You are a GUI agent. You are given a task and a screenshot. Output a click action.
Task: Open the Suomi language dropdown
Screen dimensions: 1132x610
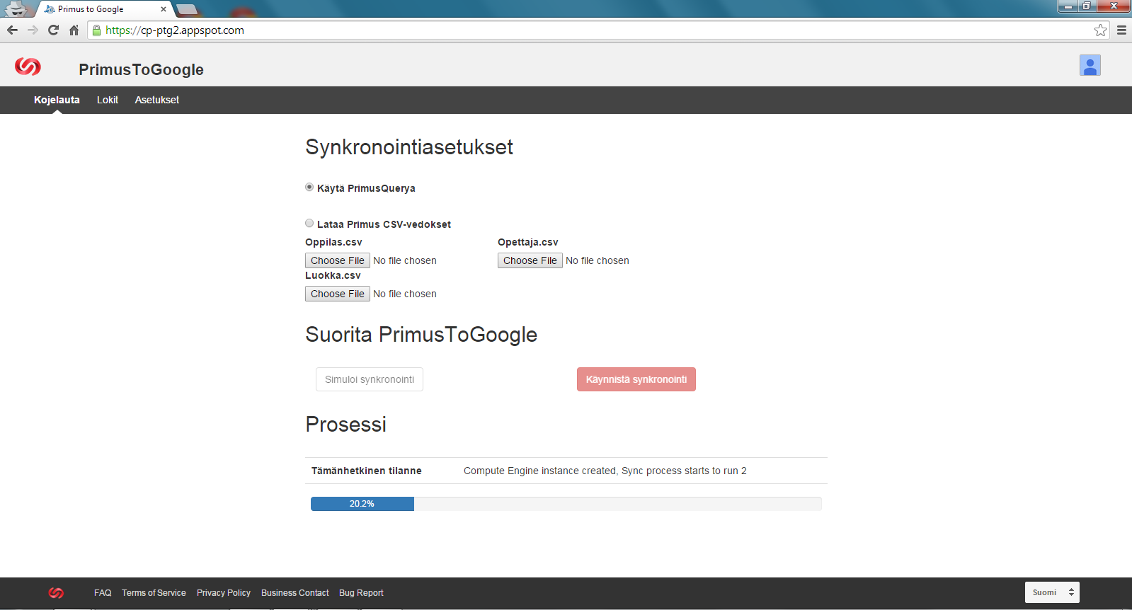tap(1051, 592)
